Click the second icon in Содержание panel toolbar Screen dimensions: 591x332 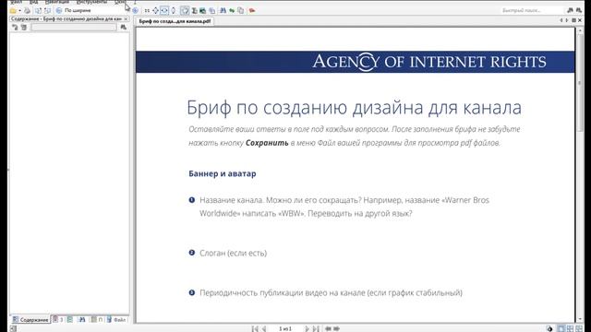point(24,27)
